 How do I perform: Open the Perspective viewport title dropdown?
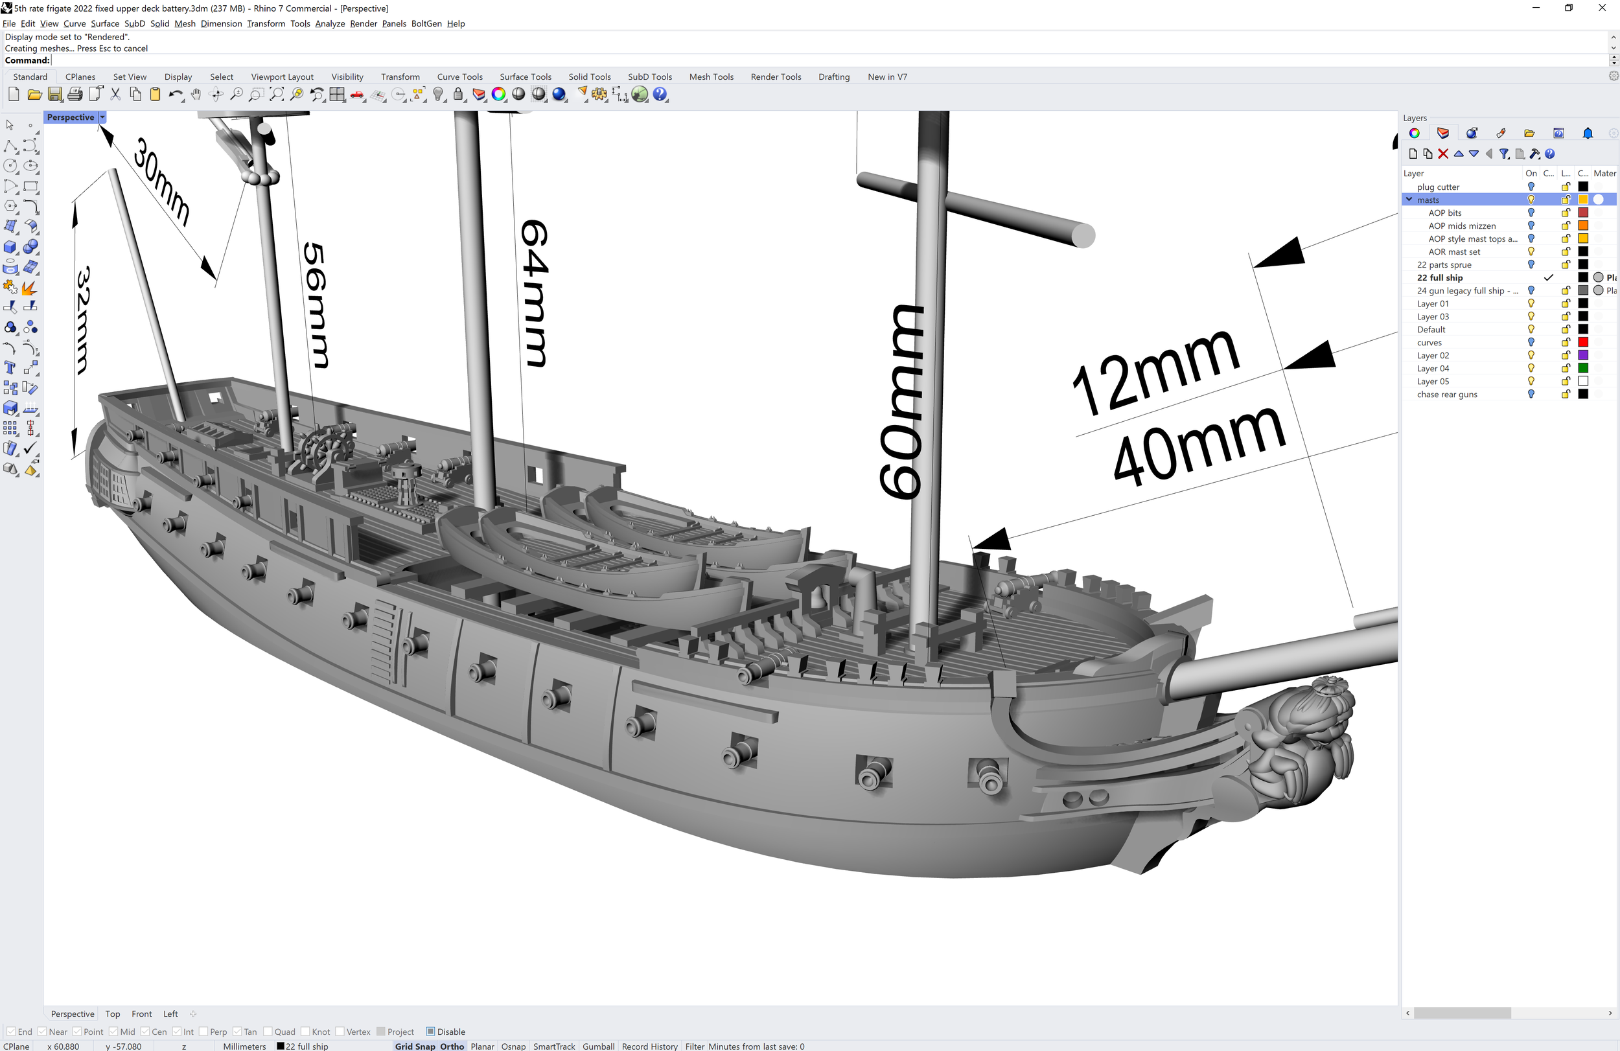[102, 117]
